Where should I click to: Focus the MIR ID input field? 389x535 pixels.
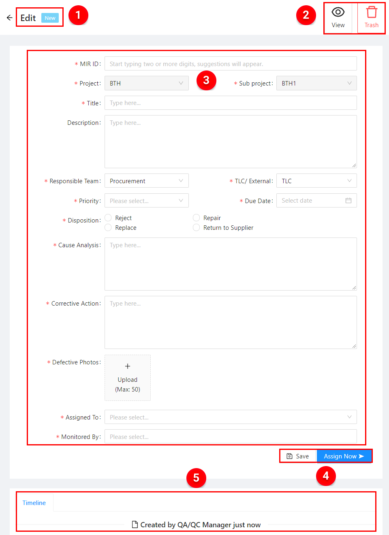coord(230,64)
